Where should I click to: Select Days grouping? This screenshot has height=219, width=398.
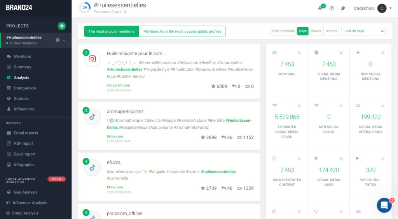pos(302,31)
